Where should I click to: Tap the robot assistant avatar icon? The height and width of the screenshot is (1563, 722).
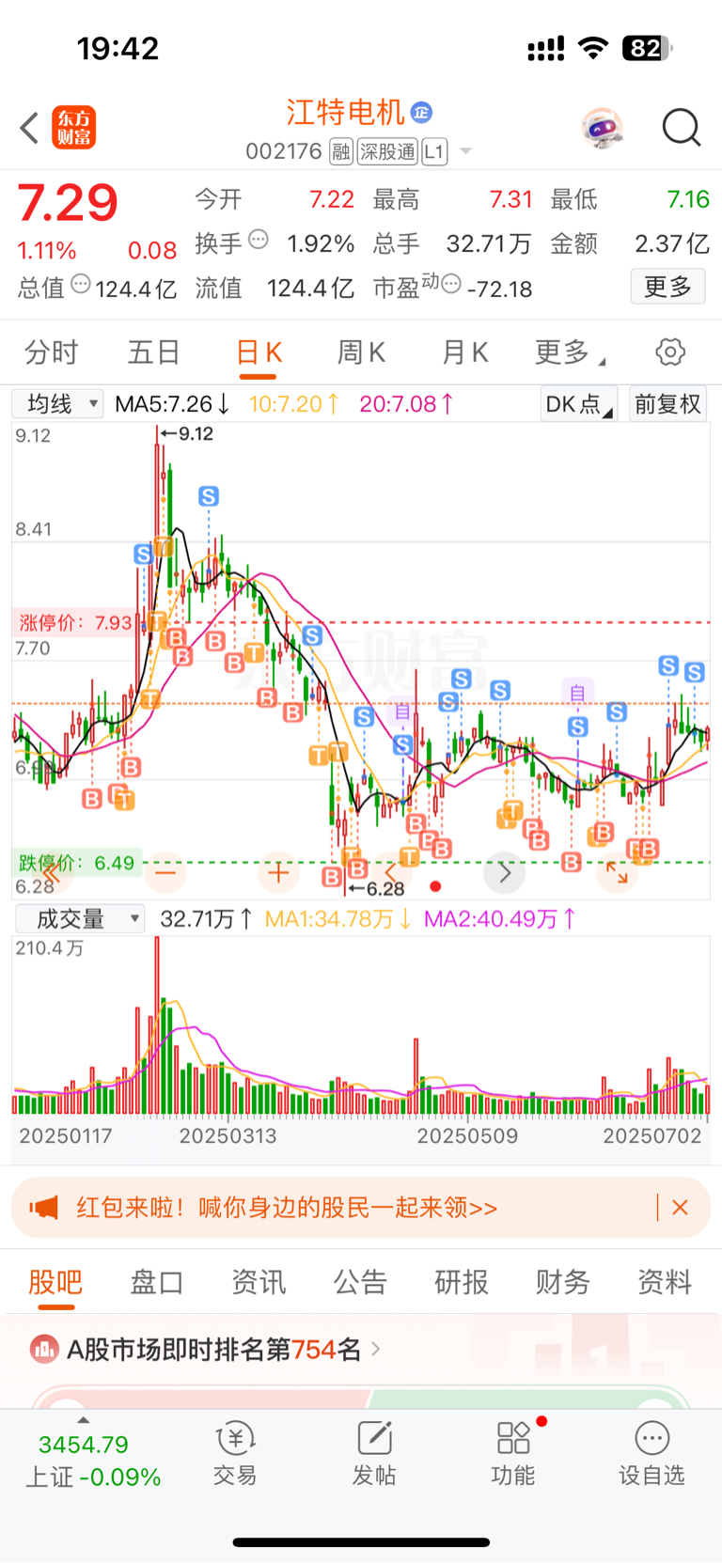(603, 127)
